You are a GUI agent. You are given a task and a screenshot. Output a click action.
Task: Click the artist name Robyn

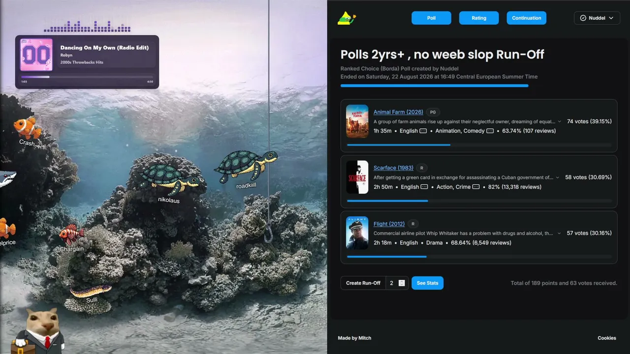(66, 56)
